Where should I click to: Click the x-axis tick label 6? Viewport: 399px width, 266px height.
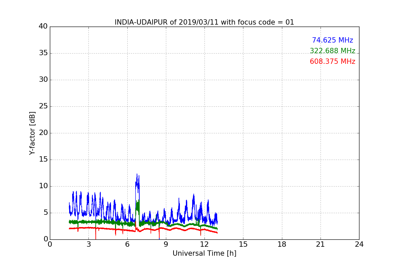127,244
